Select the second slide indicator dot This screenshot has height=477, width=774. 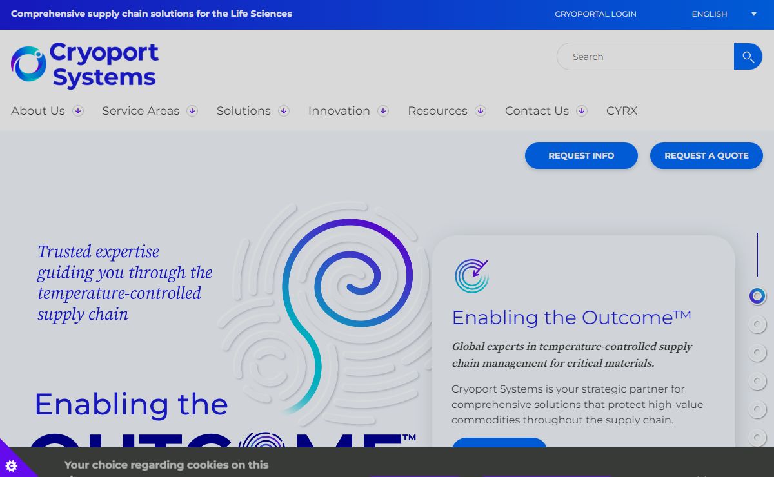click(757, 324)
